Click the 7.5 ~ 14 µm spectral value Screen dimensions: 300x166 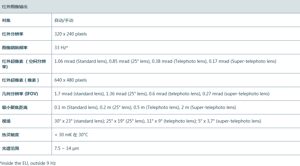67,148
